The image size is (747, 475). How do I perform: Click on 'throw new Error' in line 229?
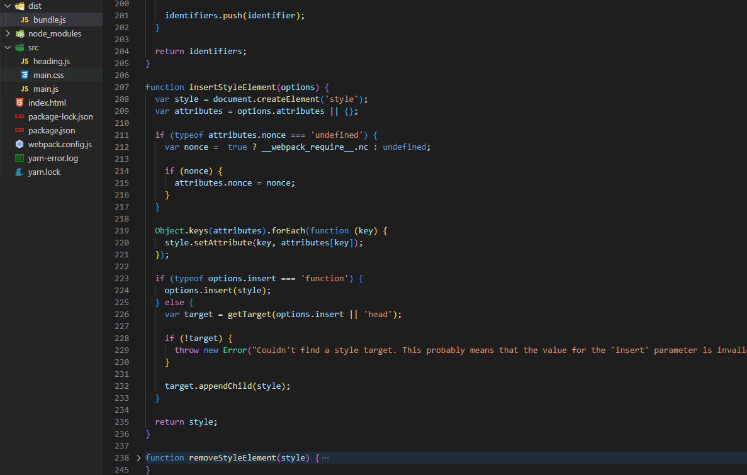[211, 350]
